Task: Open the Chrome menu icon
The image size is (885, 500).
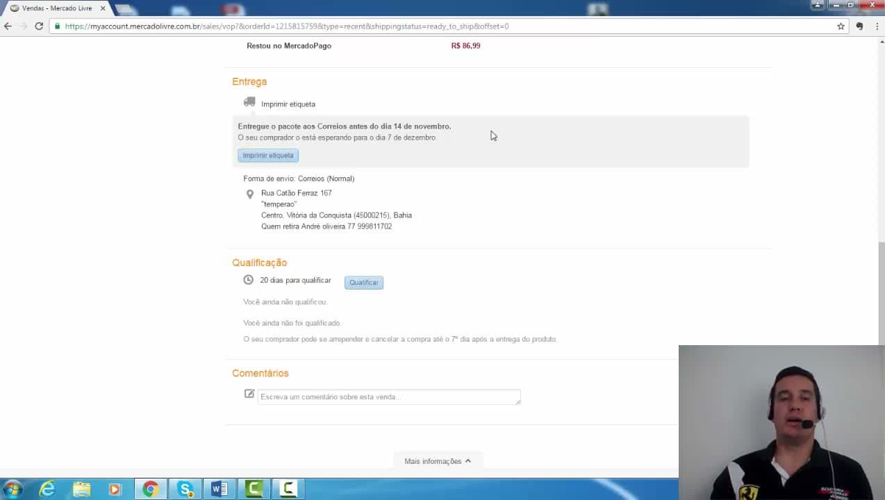Action: (877, 26)
